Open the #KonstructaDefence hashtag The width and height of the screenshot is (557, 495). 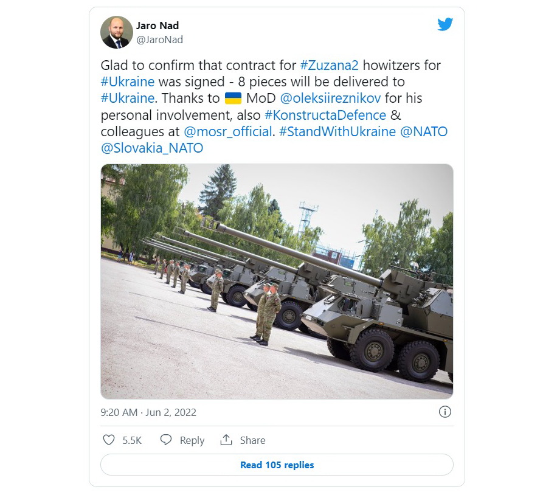pos(325,115)
